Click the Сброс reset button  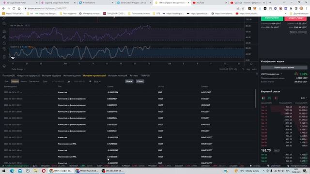[140, 82]
